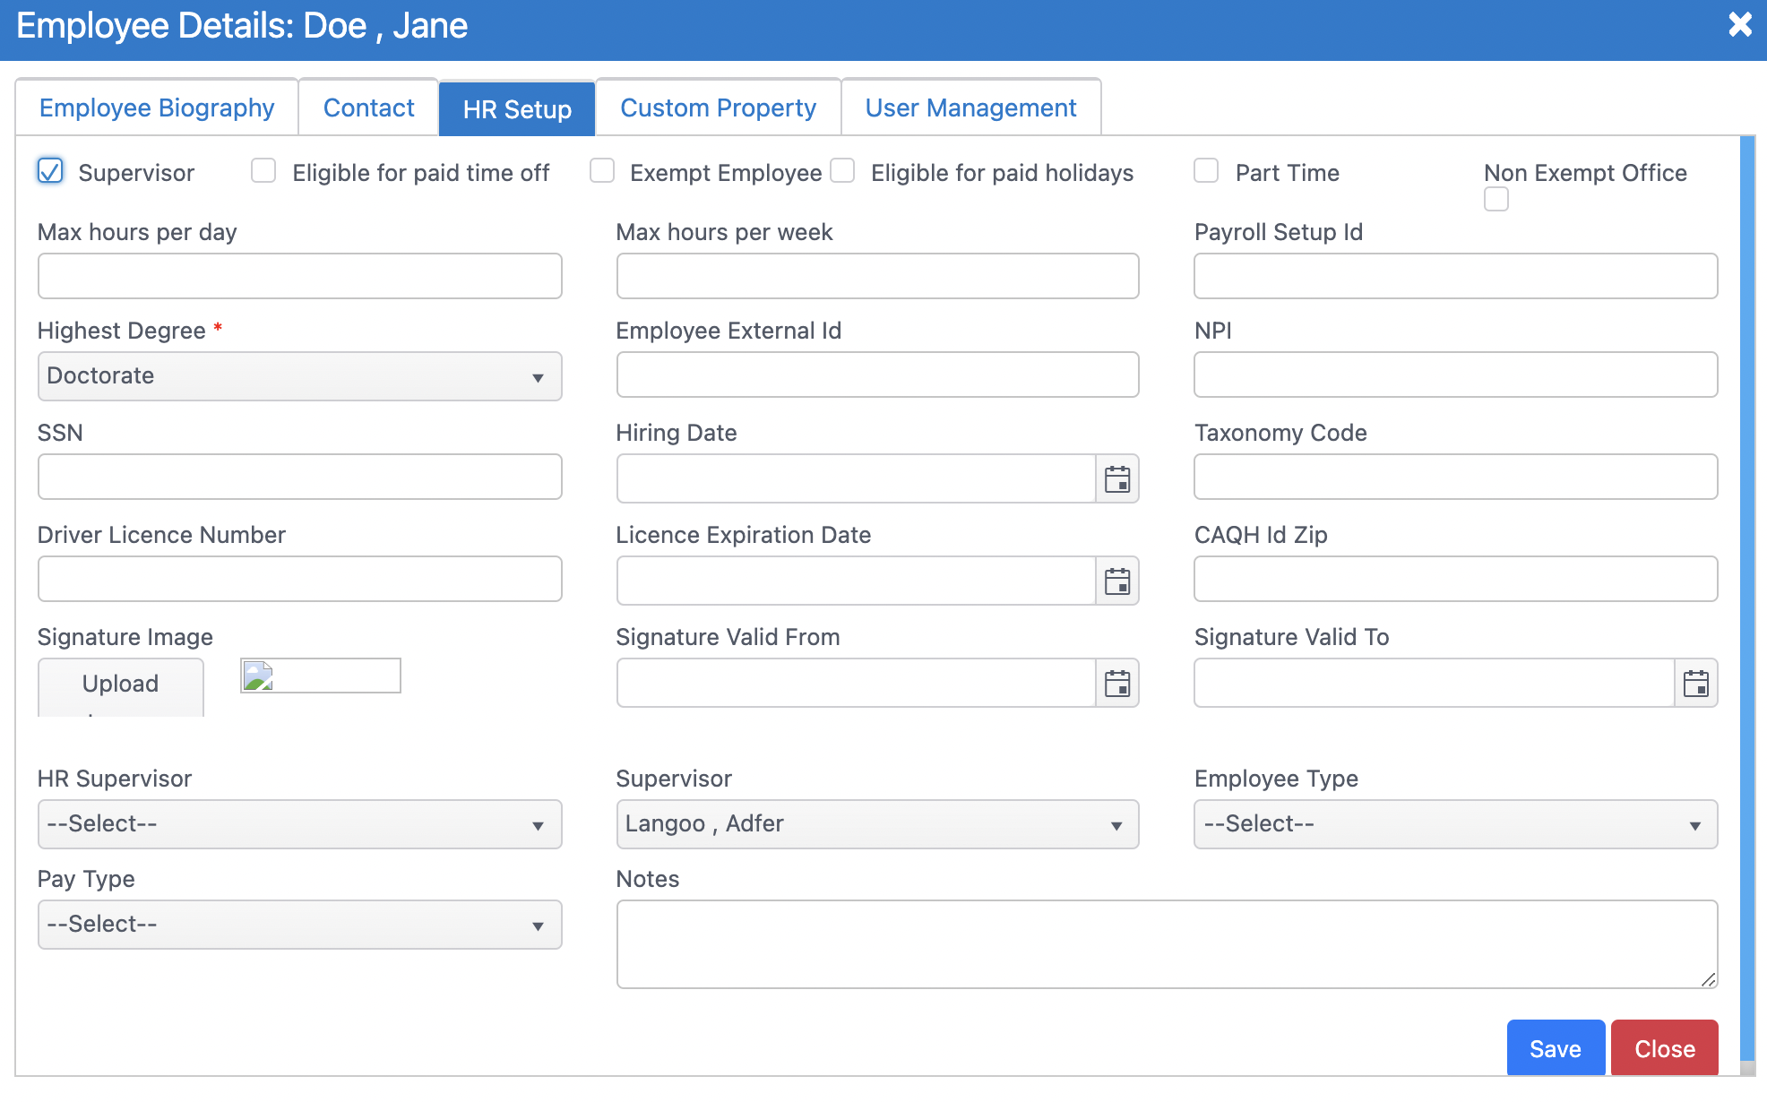The height and width of the screenshot is (1102, 1767).
Task: Switch to the Employee Biography tab
Action: (x=157, y=108)
